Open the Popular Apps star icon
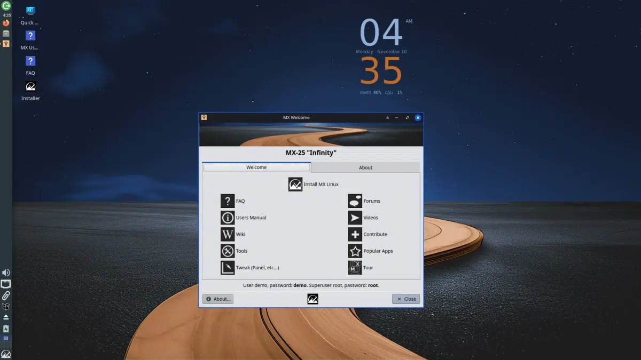 pyautogui.click(x=355, y=251)
